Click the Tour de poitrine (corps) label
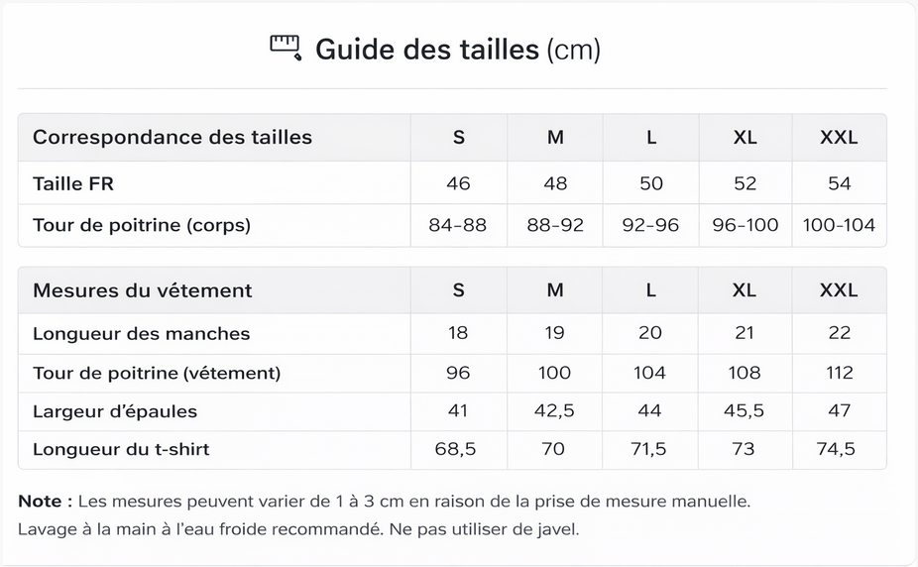 click(142, 225)
